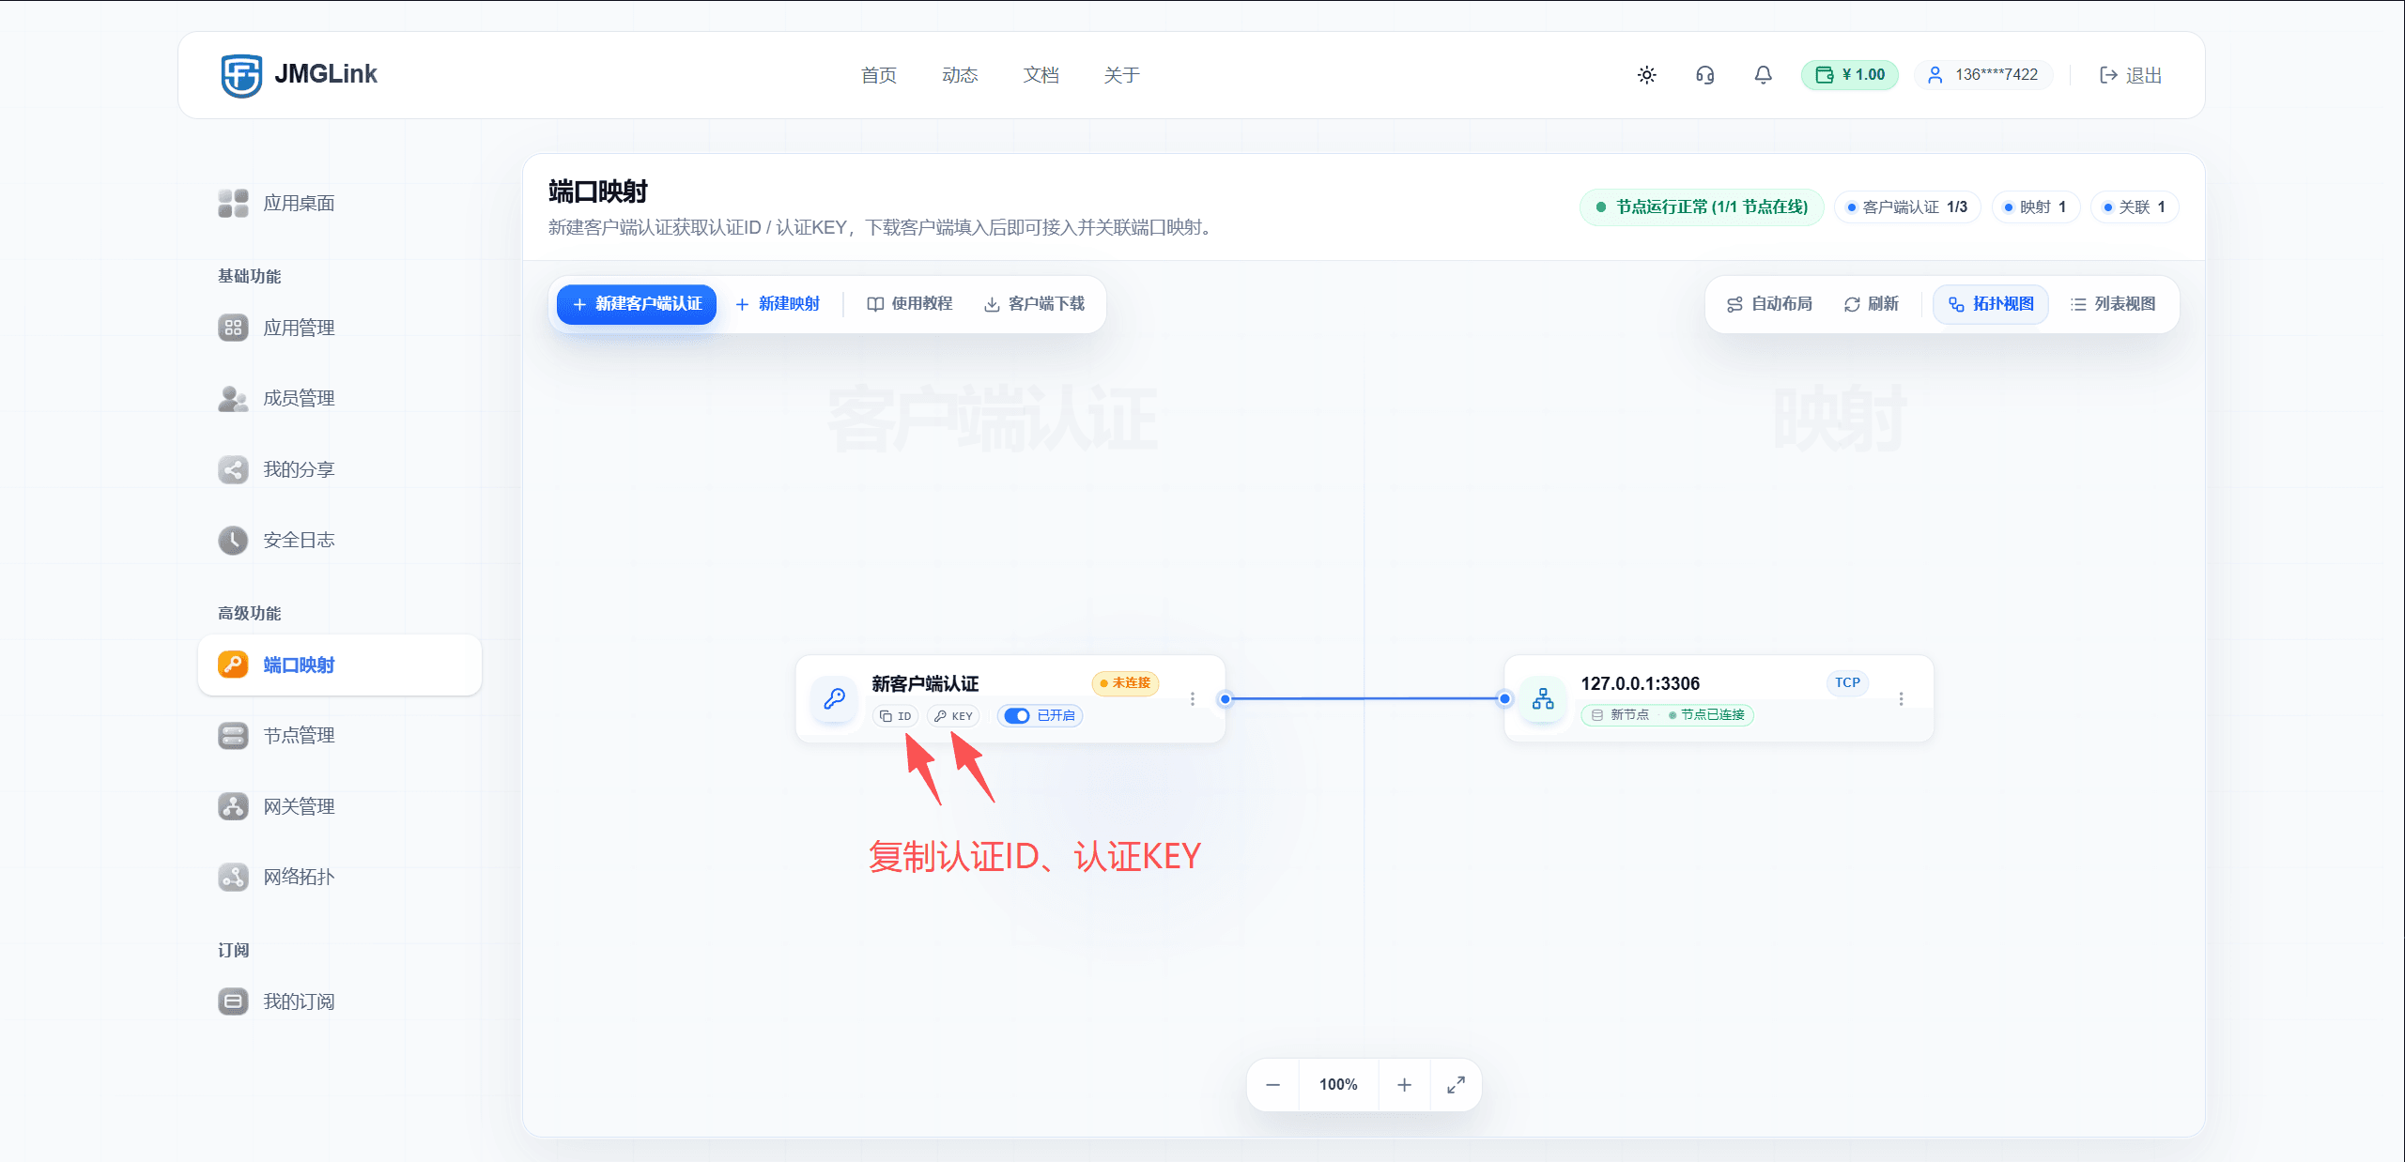The image size is (2405, 1162).
Task: Switch to 拓扑视图 topology view
Action: tap(1991, 304)
